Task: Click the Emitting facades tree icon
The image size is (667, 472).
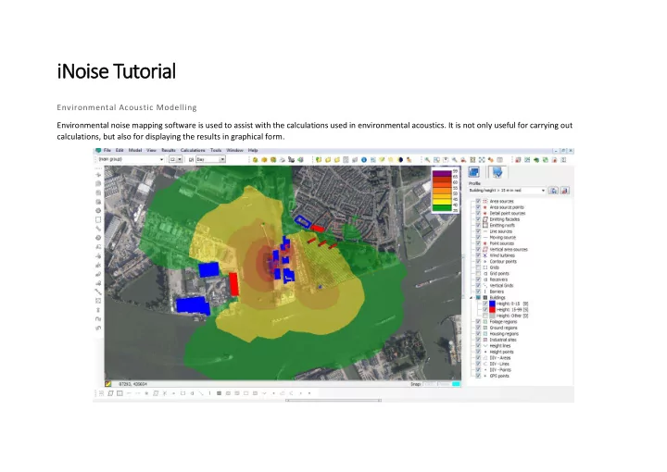Action: point(485,219)
